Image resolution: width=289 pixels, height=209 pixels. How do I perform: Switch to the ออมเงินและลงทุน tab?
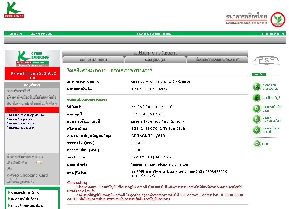tap(93, 60)
